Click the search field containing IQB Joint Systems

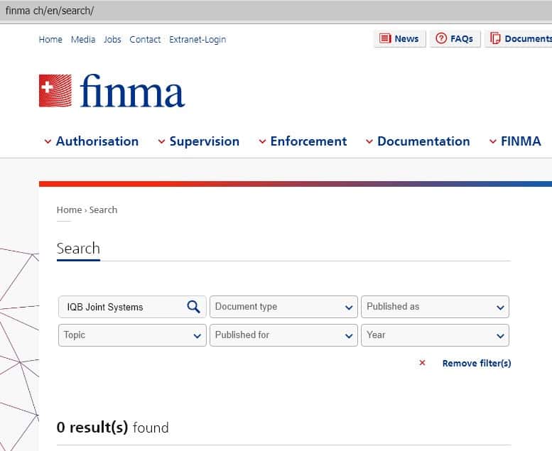pyautogui.click(x=132, y=307)
